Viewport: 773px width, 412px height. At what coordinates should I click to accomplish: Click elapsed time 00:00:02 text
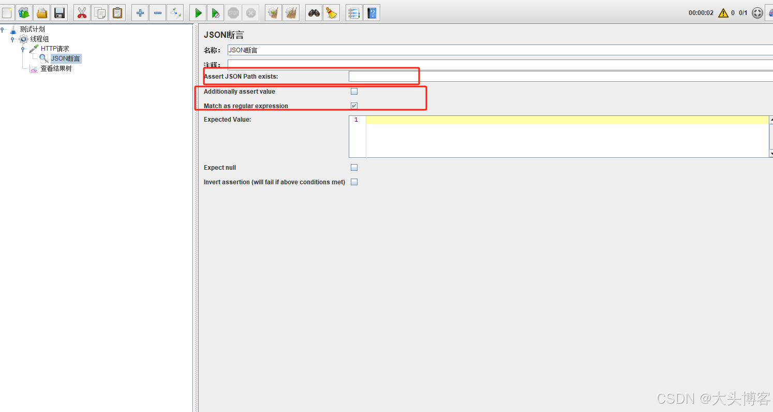pyautogui.click(x=701, y=13)
